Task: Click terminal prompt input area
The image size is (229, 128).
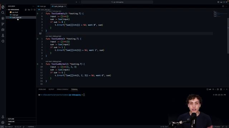Action: tap(84, 95)
